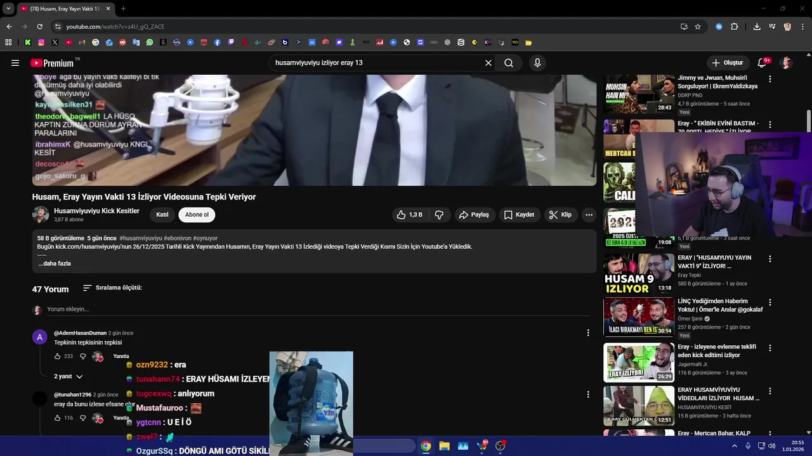
Task: Click #ebonivon hashtag
Action: click(178, 238)
